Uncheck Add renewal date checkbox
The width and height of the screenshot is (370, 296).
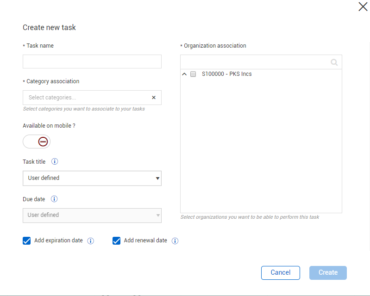tap(117, 240)
